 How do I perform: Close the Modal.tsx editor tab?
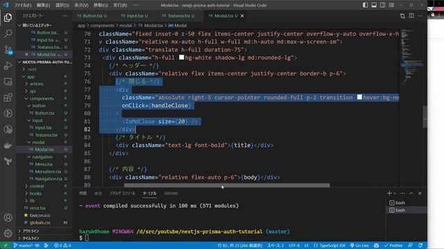point(242,16)
